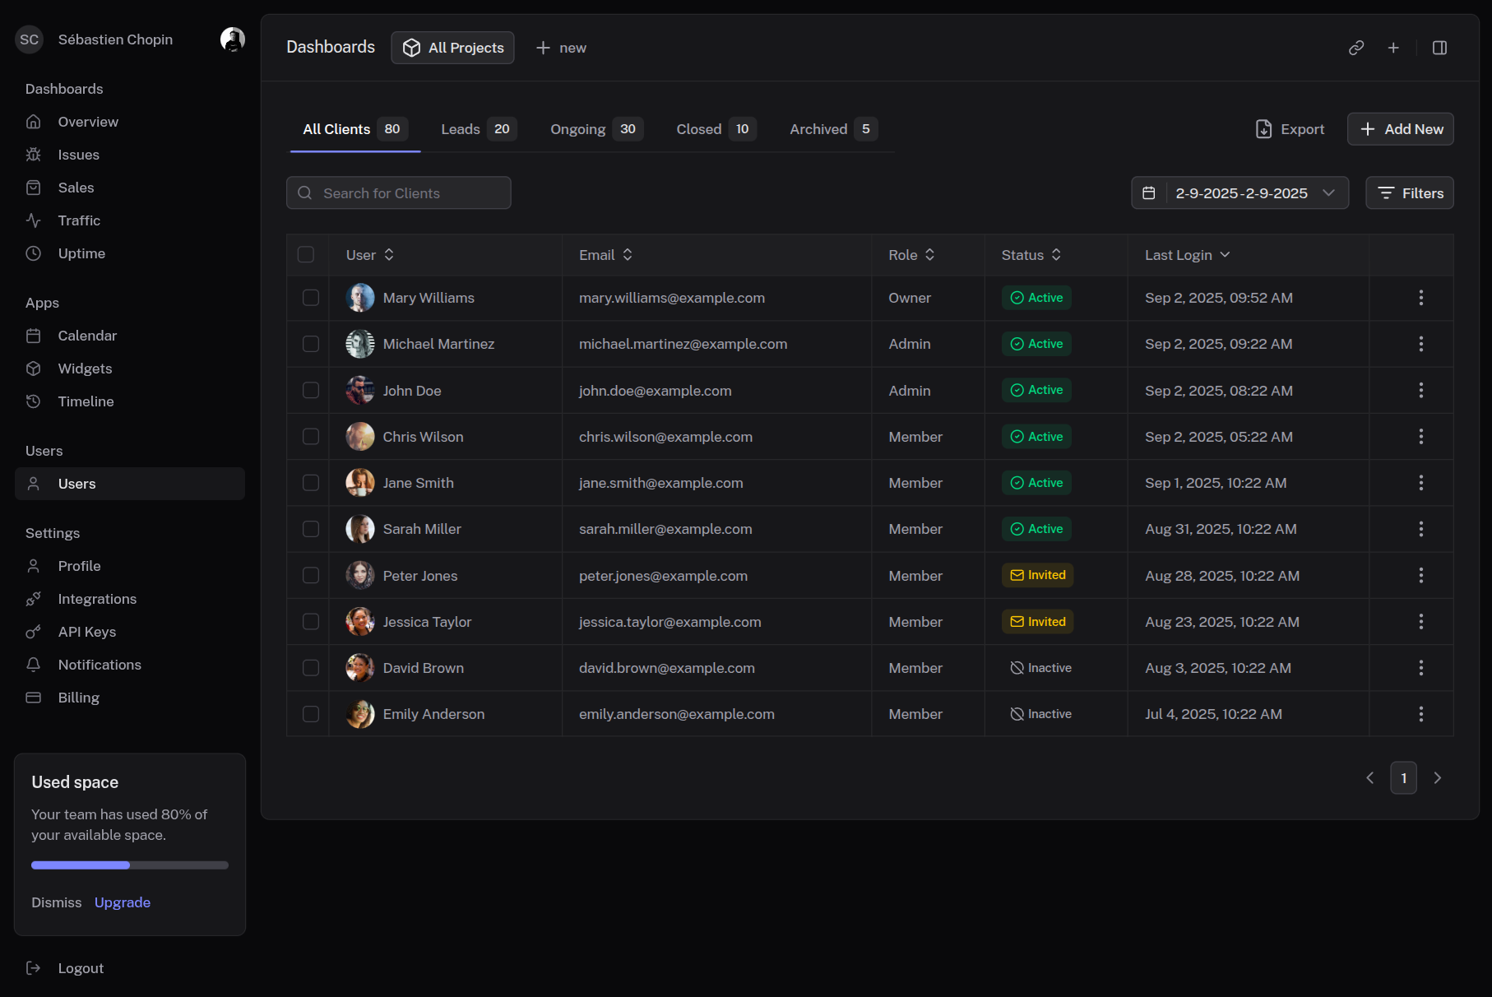Open row actions menu for Mary Williams
The height and width of the screenshot is (997, 1492).
click(x=1420, y=298)
